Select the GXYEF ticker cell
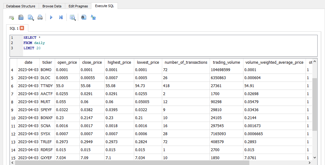 tap(47, 158)
